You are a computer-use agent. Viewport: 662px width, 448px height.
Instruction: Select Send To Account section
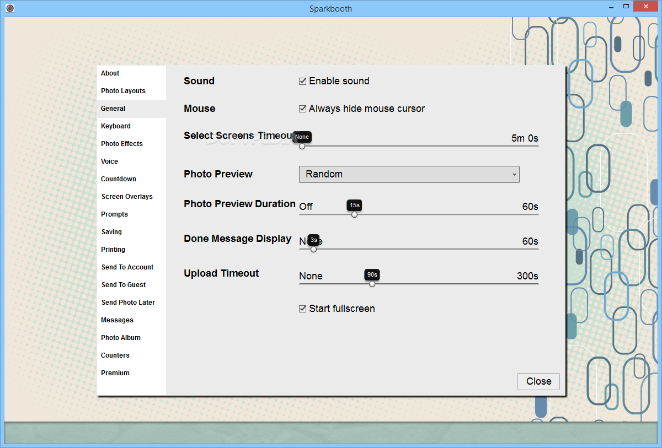(131, 267)
